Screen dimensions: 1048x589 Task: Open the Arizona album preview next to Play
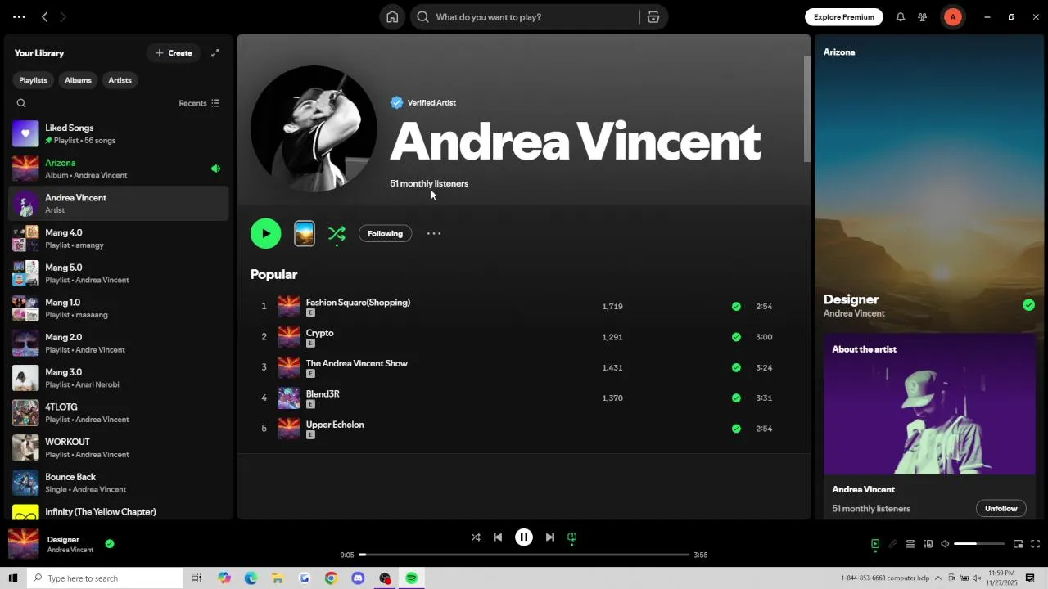(305, 234)
